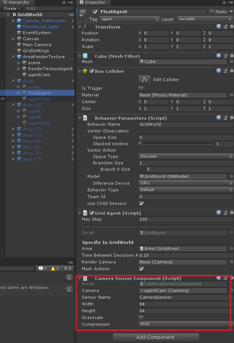Toggle console warning count filter

pyautogui.click(x=55, y=268)
